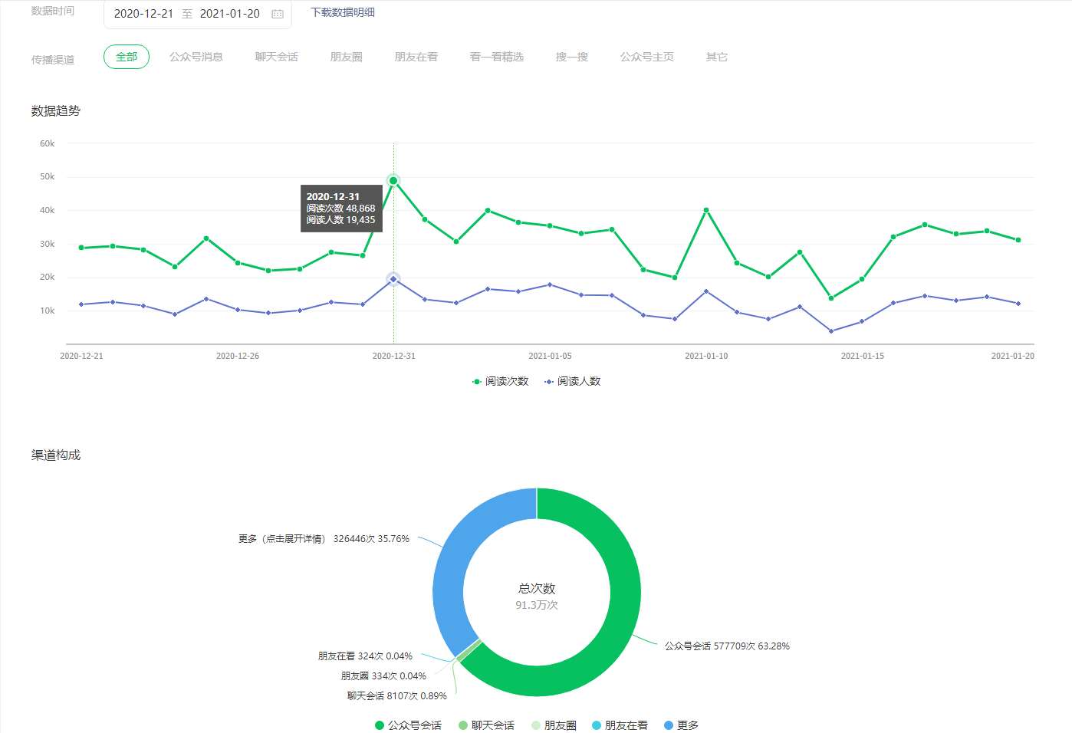Screen dimensions: 1072x733
Task: Choose the 搜一搜 channel
Action: tap(572, 57)
